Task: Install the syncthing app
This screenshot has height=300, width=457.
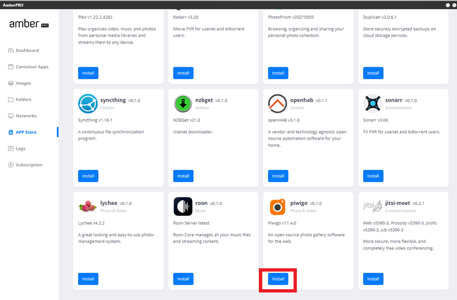Action: pyautogui.click(x=88, y=176)
